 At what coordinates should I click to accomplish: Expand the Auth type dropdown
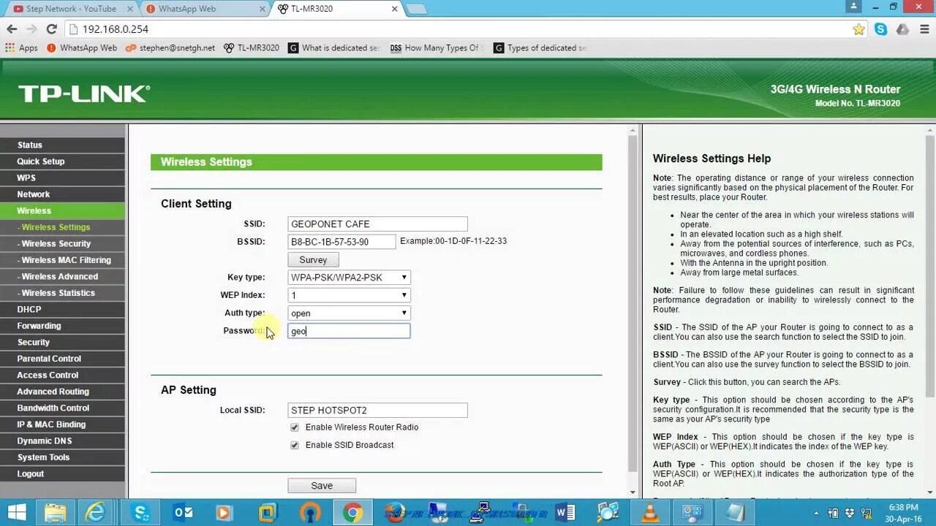(x=349, y=313)
